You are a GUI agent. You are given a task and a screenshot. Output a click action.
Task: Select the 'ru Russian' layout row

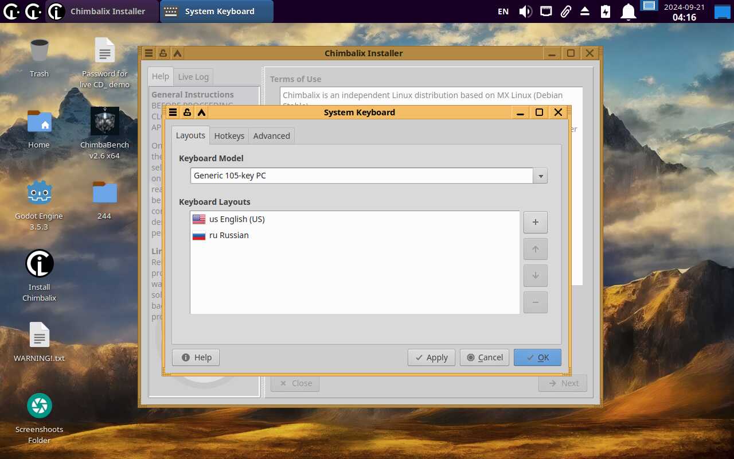tap(355, 235)
